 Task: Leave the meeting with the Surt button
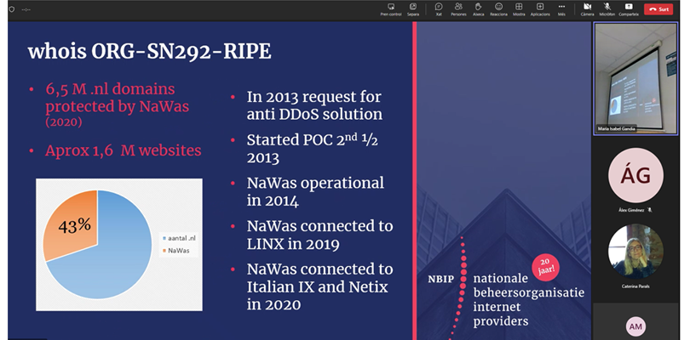coord(660,8)
